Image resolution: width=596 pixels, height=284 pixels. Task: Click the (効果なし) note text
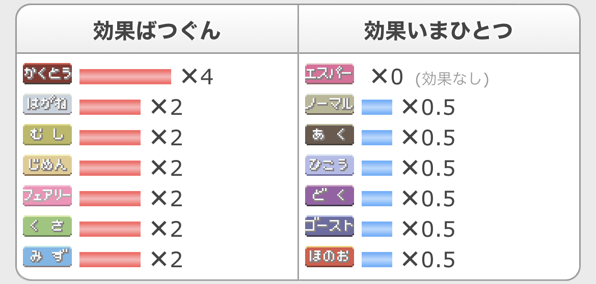point(452,79)
